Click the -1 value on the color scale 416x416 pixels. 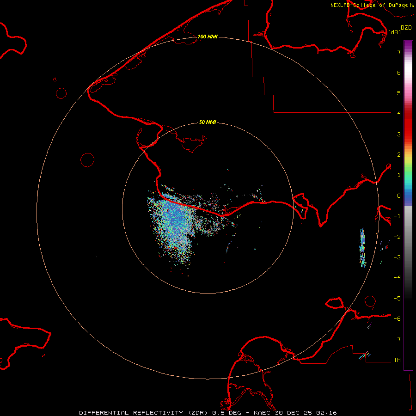tap(397, 216)
